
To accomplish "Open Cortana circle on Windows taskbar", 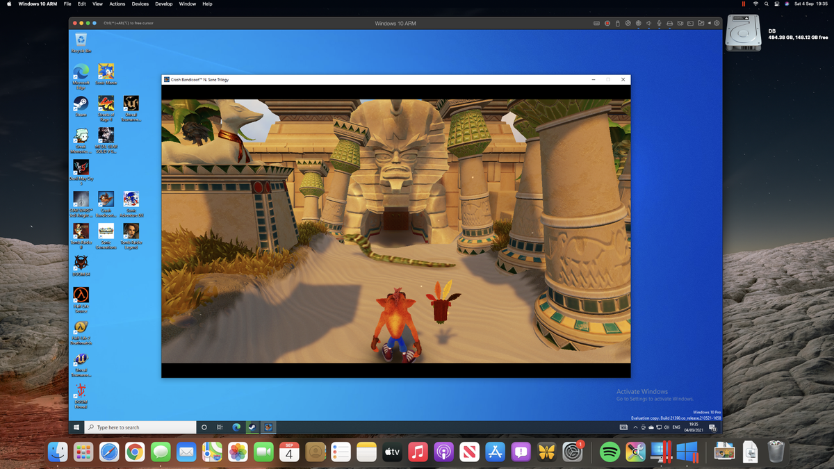I will coord(204,427).
